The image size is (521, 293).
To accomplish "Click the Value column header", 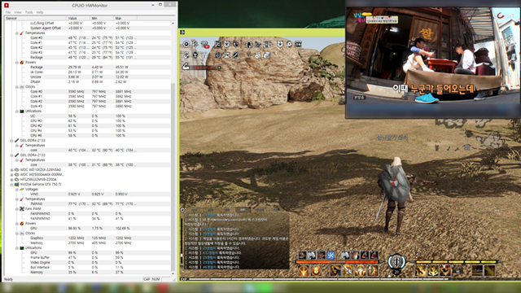I will point(78,18).
